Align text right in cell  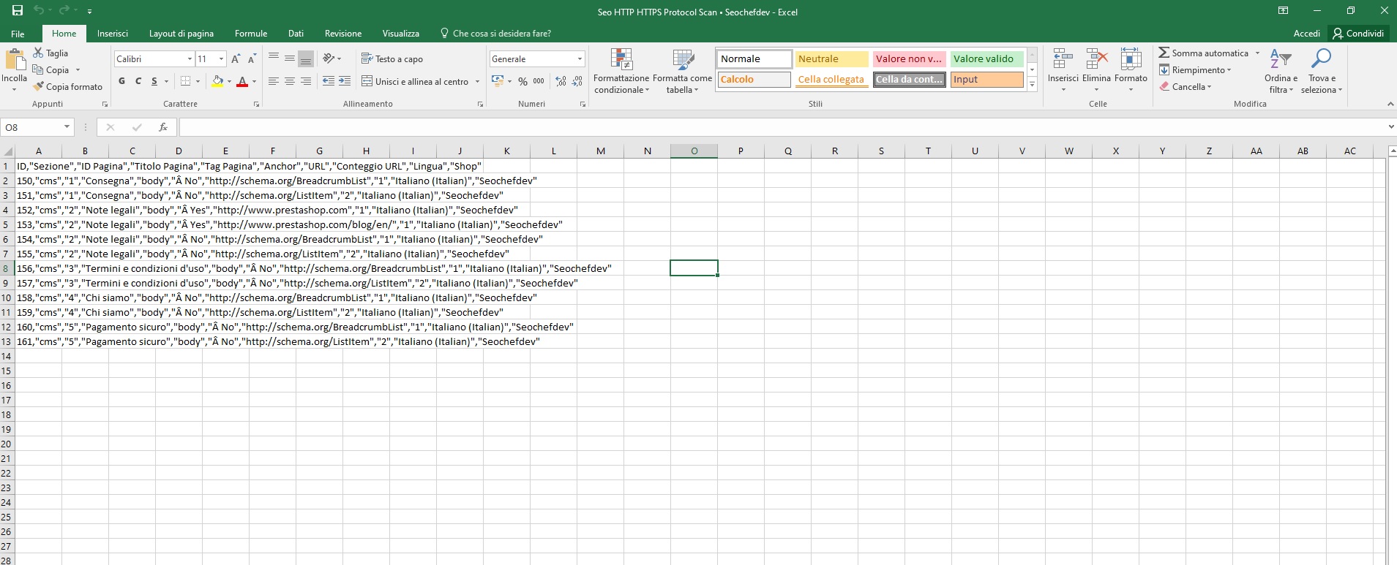point(306,81)
